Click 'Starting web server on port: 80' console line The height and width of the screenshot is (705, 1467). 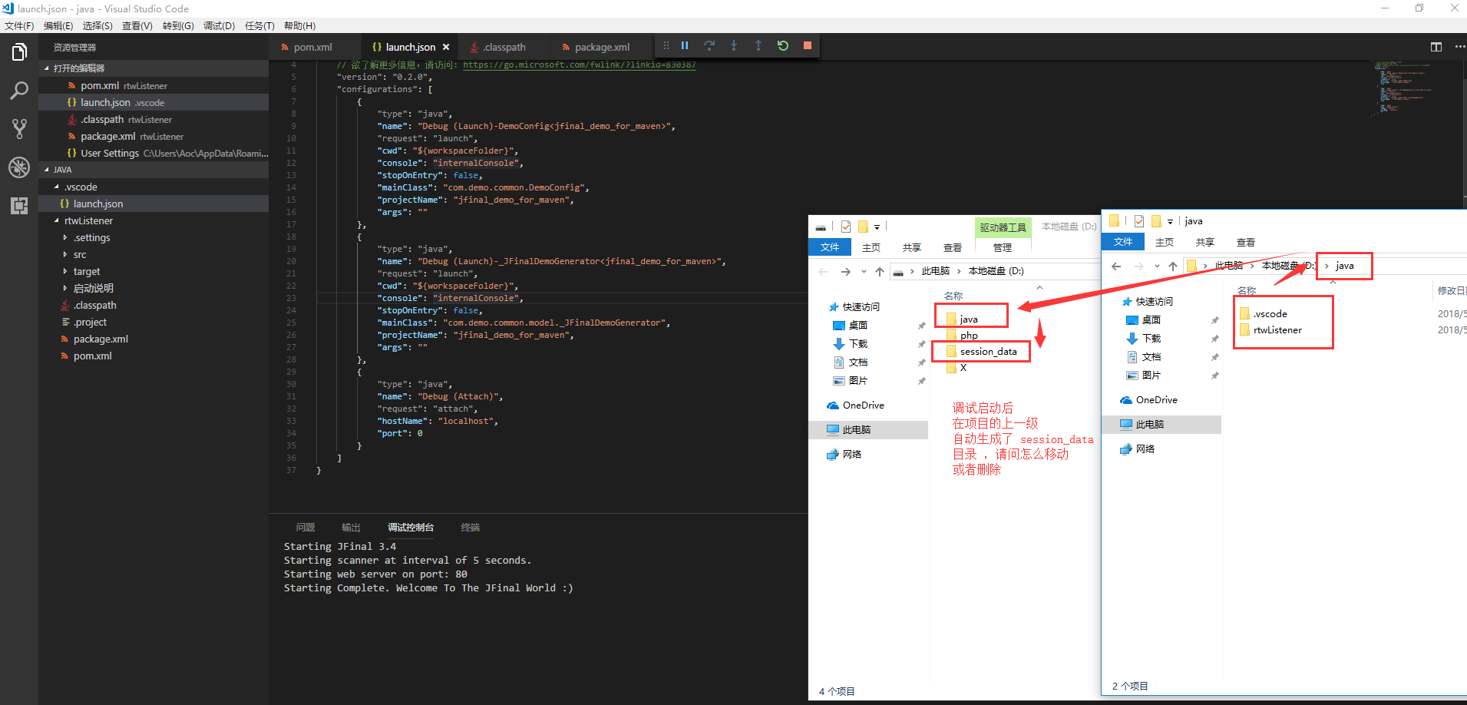coord(375,574)
